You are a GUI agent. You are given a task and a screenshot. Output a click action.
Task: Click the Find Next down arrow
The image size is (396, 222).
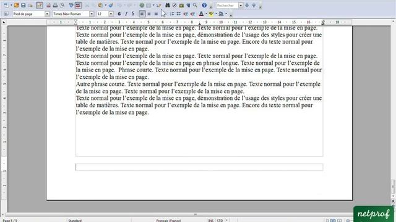[x=247, y=6]
